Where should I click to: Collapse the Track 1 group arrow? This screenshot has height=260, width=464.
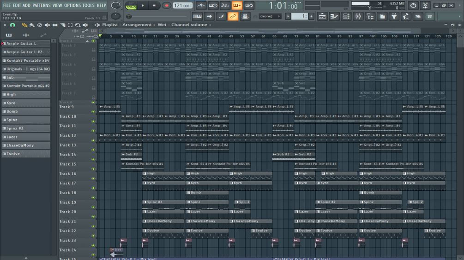[x=87, y=41]
